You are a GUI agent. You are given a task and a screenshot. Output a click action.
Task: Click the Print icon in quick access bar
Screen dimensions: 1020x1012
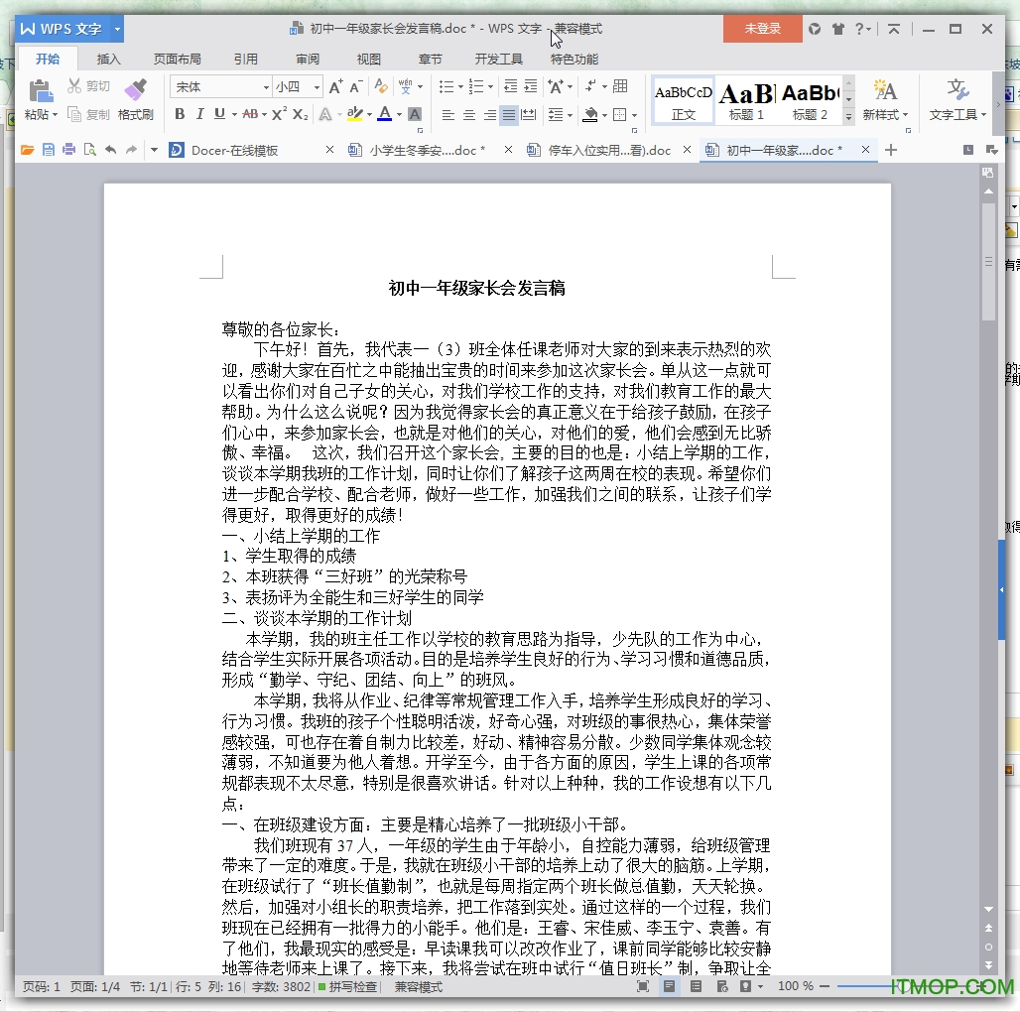click(x=68, y=150)
